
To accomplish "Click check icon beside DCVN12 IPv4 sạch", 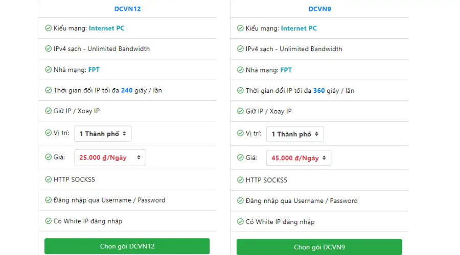I will click(48, 49).
